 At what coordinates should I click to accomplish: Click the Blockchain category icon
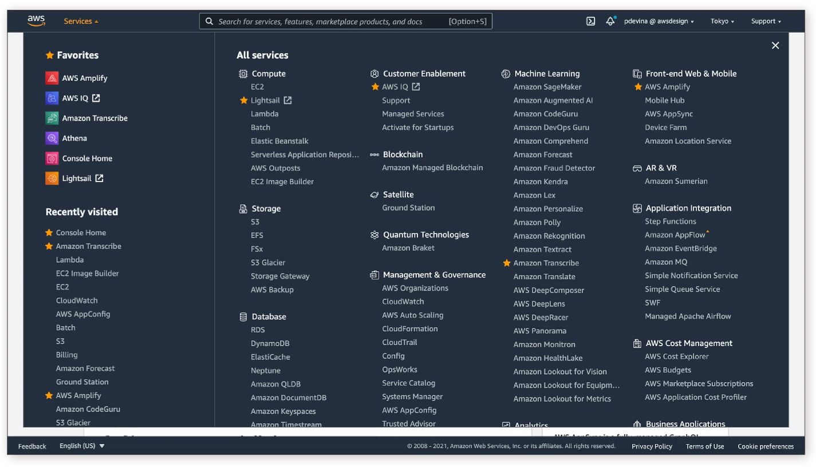(x=375, y=154)
